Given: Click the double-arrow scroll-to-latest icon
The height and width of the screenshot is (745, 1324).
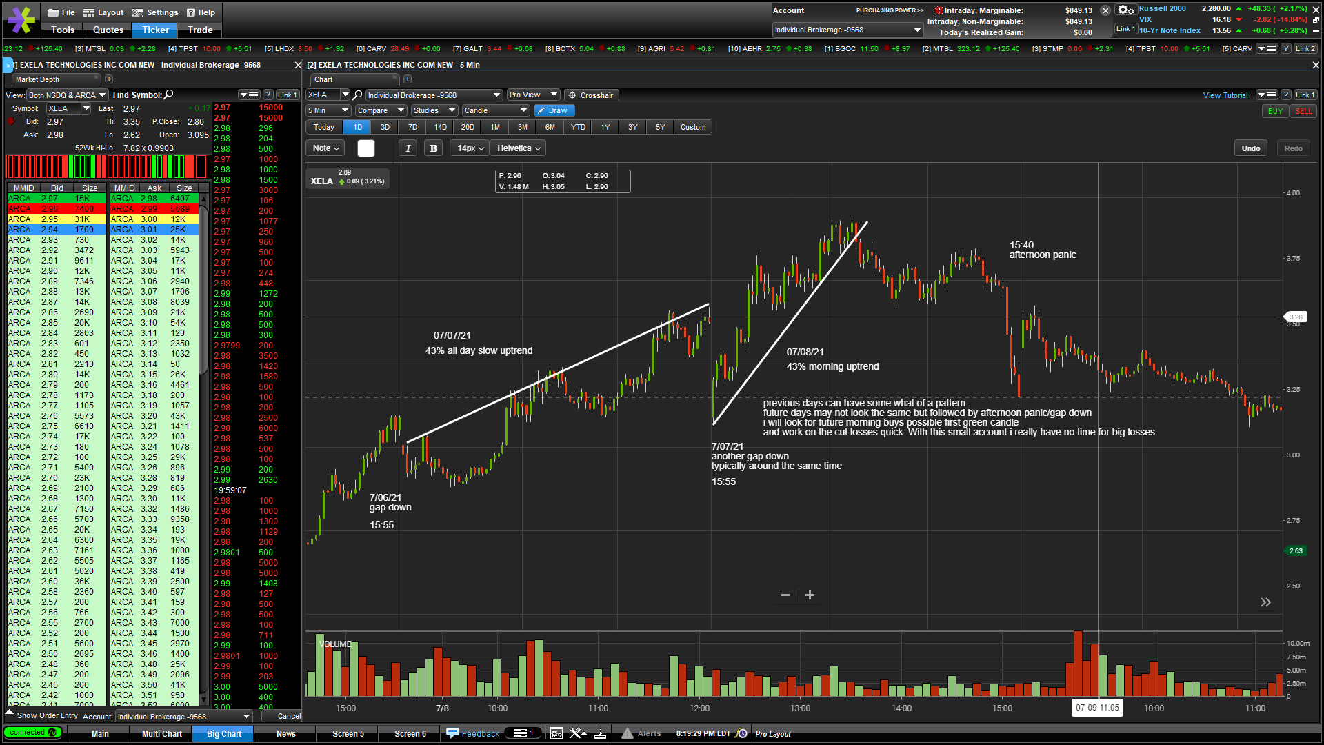Looking at the screenshot, I should (1265, 602).
